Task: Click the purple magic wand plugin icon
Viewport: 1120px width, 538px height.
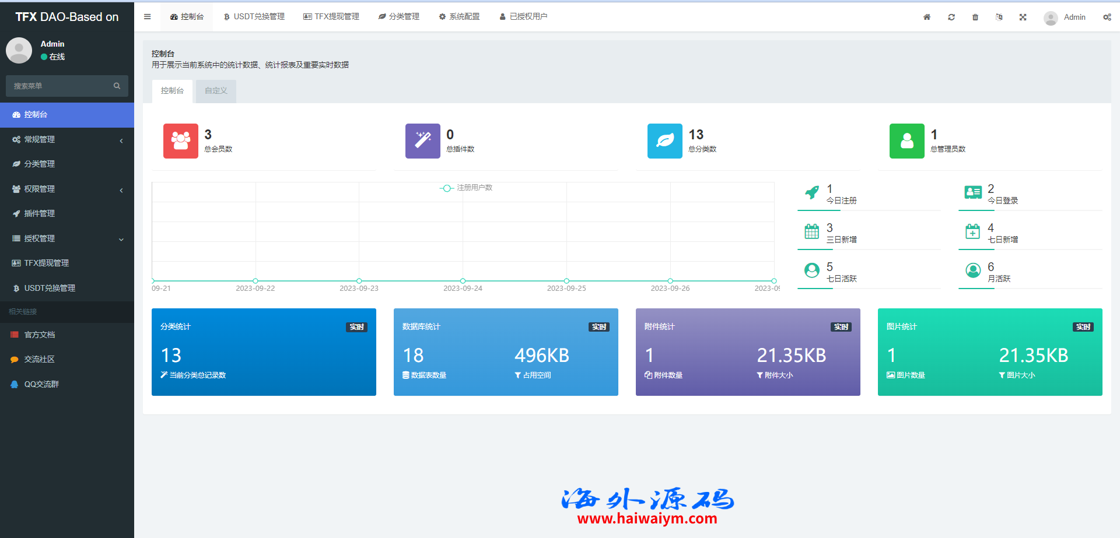Action: tap(422, 141)
